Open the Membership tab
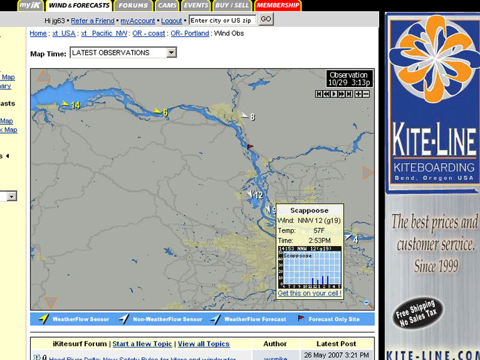Image resolution: width=480 pixels, height=360 pixels. [x=277, y=5]
